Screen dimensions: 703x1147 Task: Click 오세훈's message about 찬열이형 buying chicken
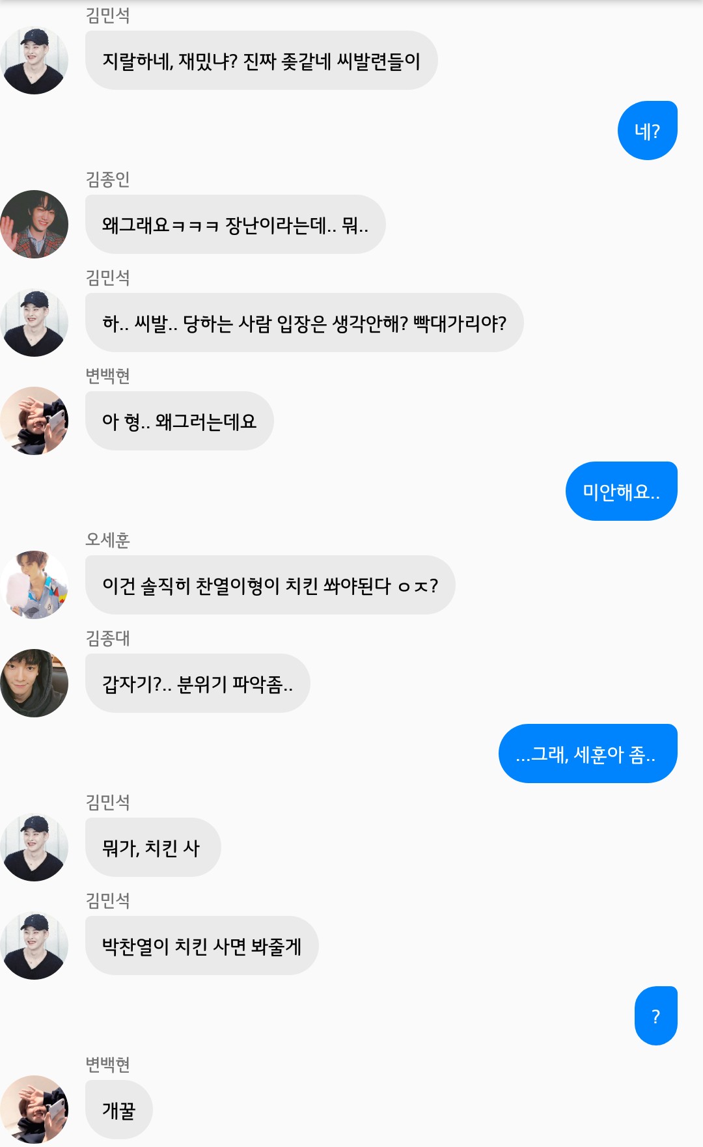click(x=269, y=585)
